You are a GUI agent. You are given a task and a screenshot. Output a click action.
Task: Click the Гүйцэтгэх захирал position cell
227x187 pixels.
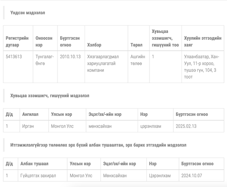(38, 175)
